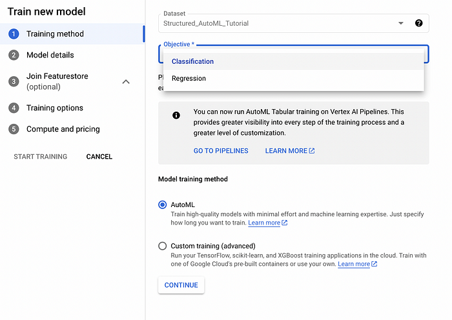The image size is (452, 320).
Task: Select the AutoML radio button
Action: (x=162, y=205)
